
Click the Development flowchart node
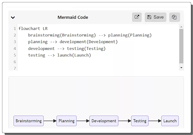click(104, 121)
